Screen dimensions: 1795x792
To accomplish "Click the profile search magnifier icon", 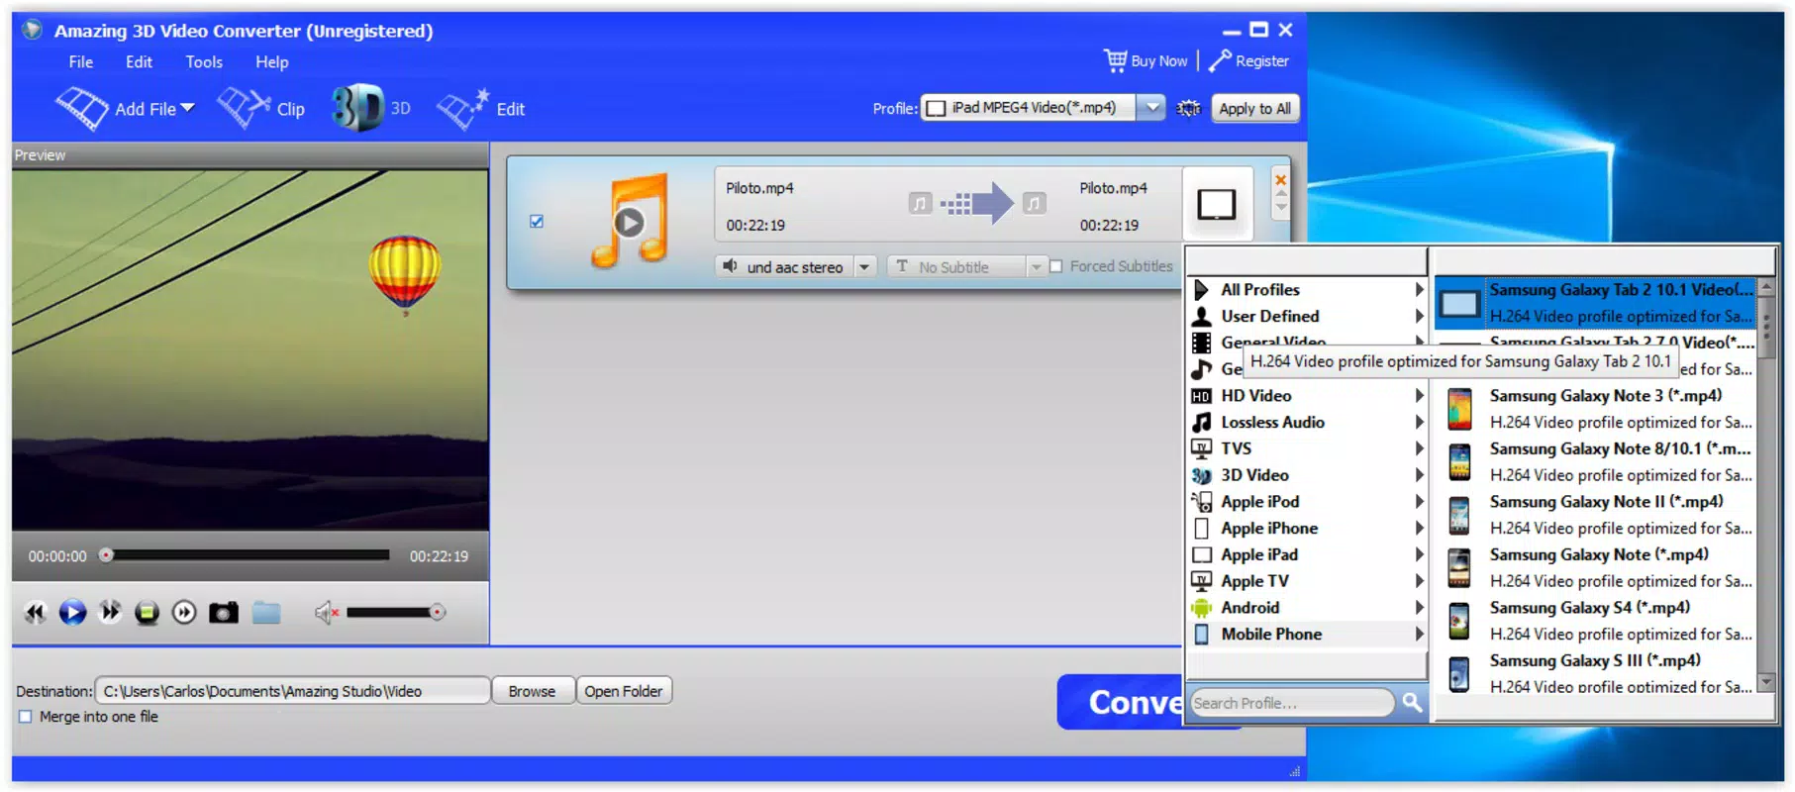I will coord(1412,702).
